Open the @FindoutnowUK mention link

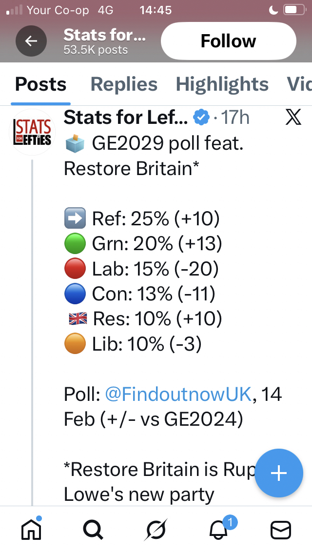coord(178,395)
